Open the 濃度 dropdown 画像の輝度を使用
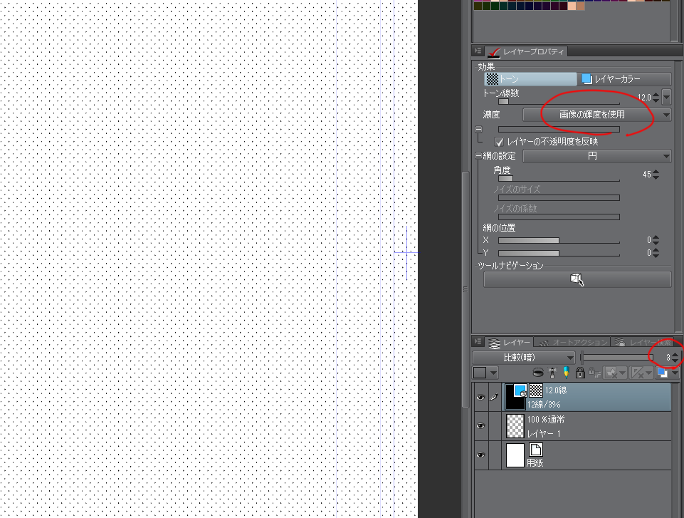684x518 pixels. pyautogui.click(x=596, y=115)
